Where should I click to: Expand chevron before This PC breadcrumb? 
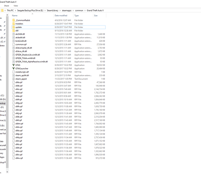coord(5,11)
